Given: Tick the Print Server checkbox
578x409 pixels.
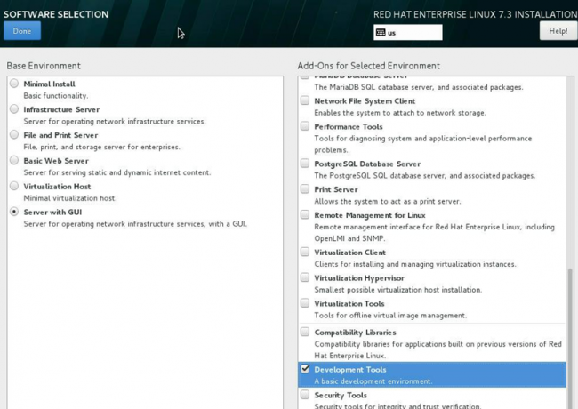Looking at the screenshot, I should (305, 189).
